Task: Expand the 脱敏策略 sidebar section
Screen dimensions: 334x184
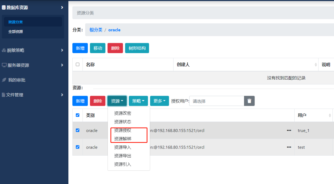Action: pyautogui.click(x=62, y=50)
